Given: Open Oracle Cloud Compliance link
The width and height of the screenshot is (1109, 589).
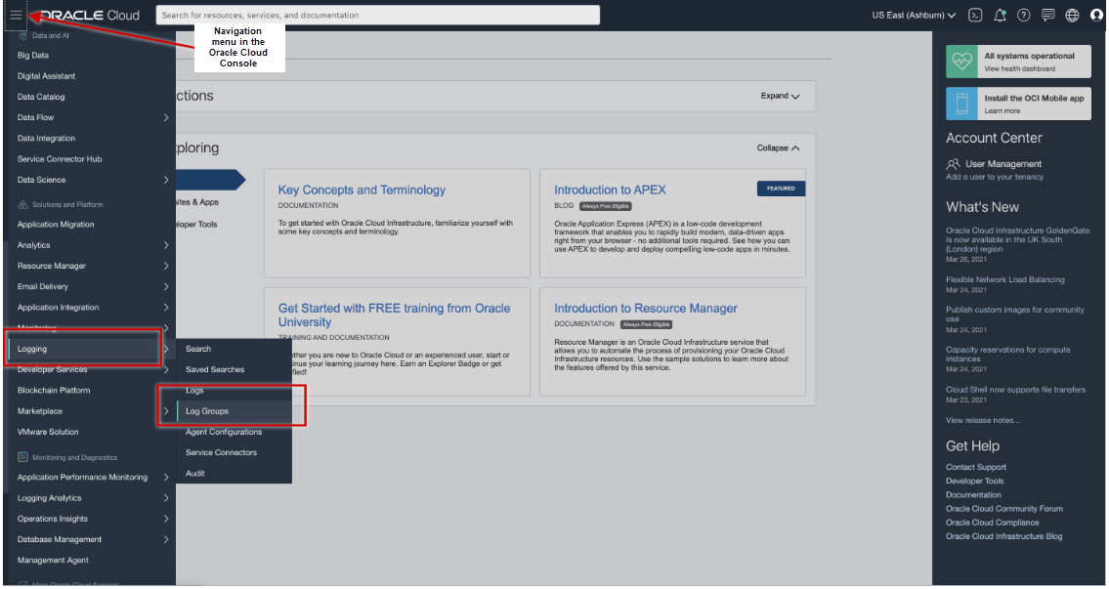Looking at the screenshot, I should (993, 523).
